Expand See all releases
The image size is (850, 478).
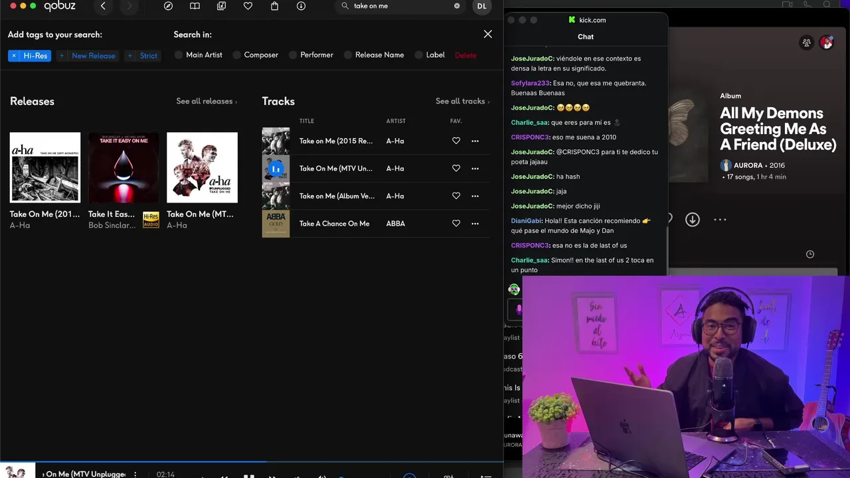click(207, 102)
